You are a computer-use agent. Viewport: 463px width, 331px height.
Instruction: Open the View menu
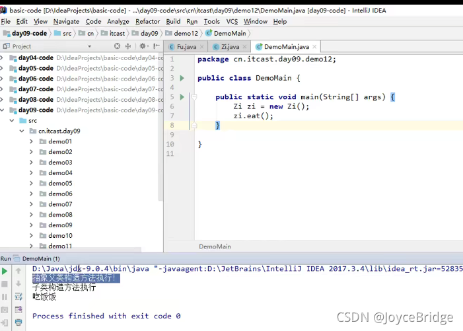click(x=40, y=22)
